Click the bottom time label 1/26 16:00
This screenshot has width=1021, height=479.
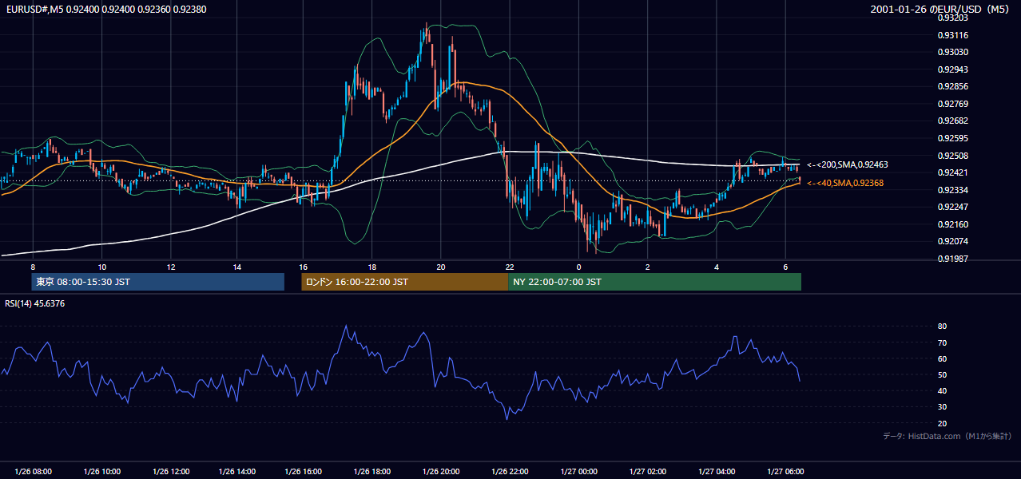coord(303,472)
